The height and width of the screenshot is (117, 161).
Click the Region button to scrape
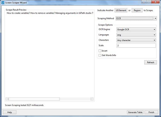pyautogui.click(x=137, y=10)
